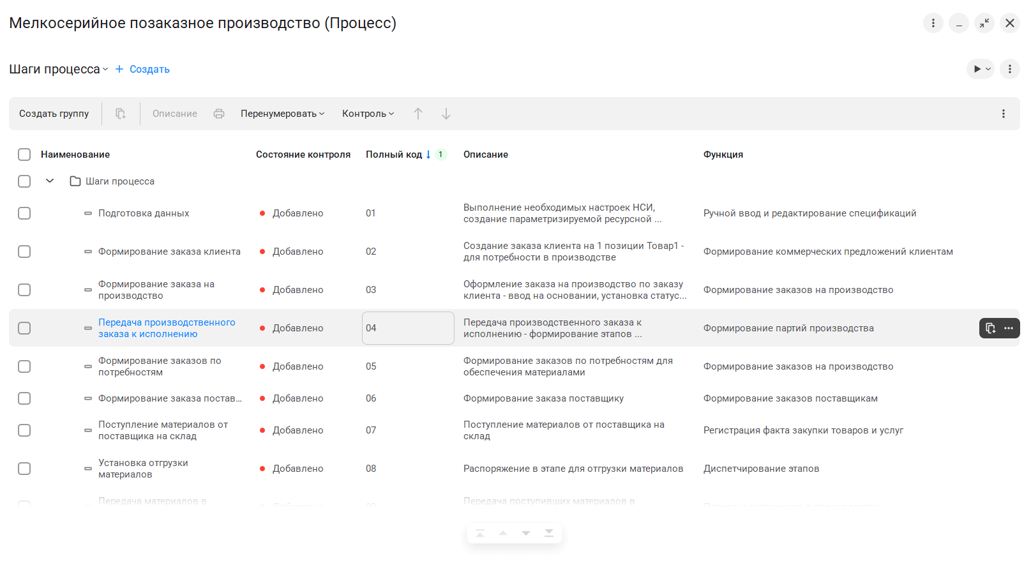This screenshot has height=565, width=1031.
Task: Jump to the first page of the list
Action: tap(480, 533)
